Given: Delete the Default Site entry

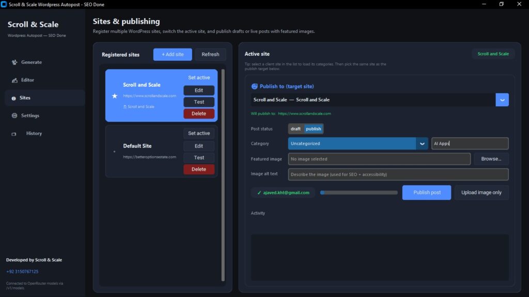Looking at the screenshot, I should coord(199,169).
